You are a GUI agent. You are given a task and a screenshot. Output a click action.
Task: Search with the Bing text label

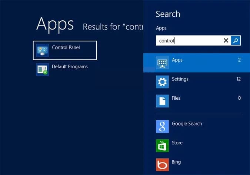pos(176,162)
